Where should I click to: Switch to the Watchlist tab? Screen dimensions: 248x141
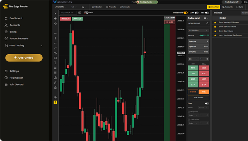tap(213, 7)
